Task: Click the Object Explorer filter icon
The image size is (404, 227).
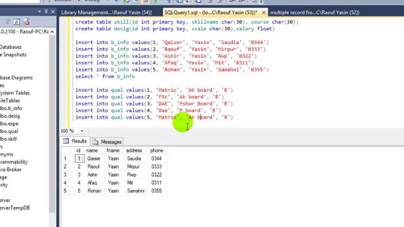Action: pyautogui.click(x=8, y=22)
